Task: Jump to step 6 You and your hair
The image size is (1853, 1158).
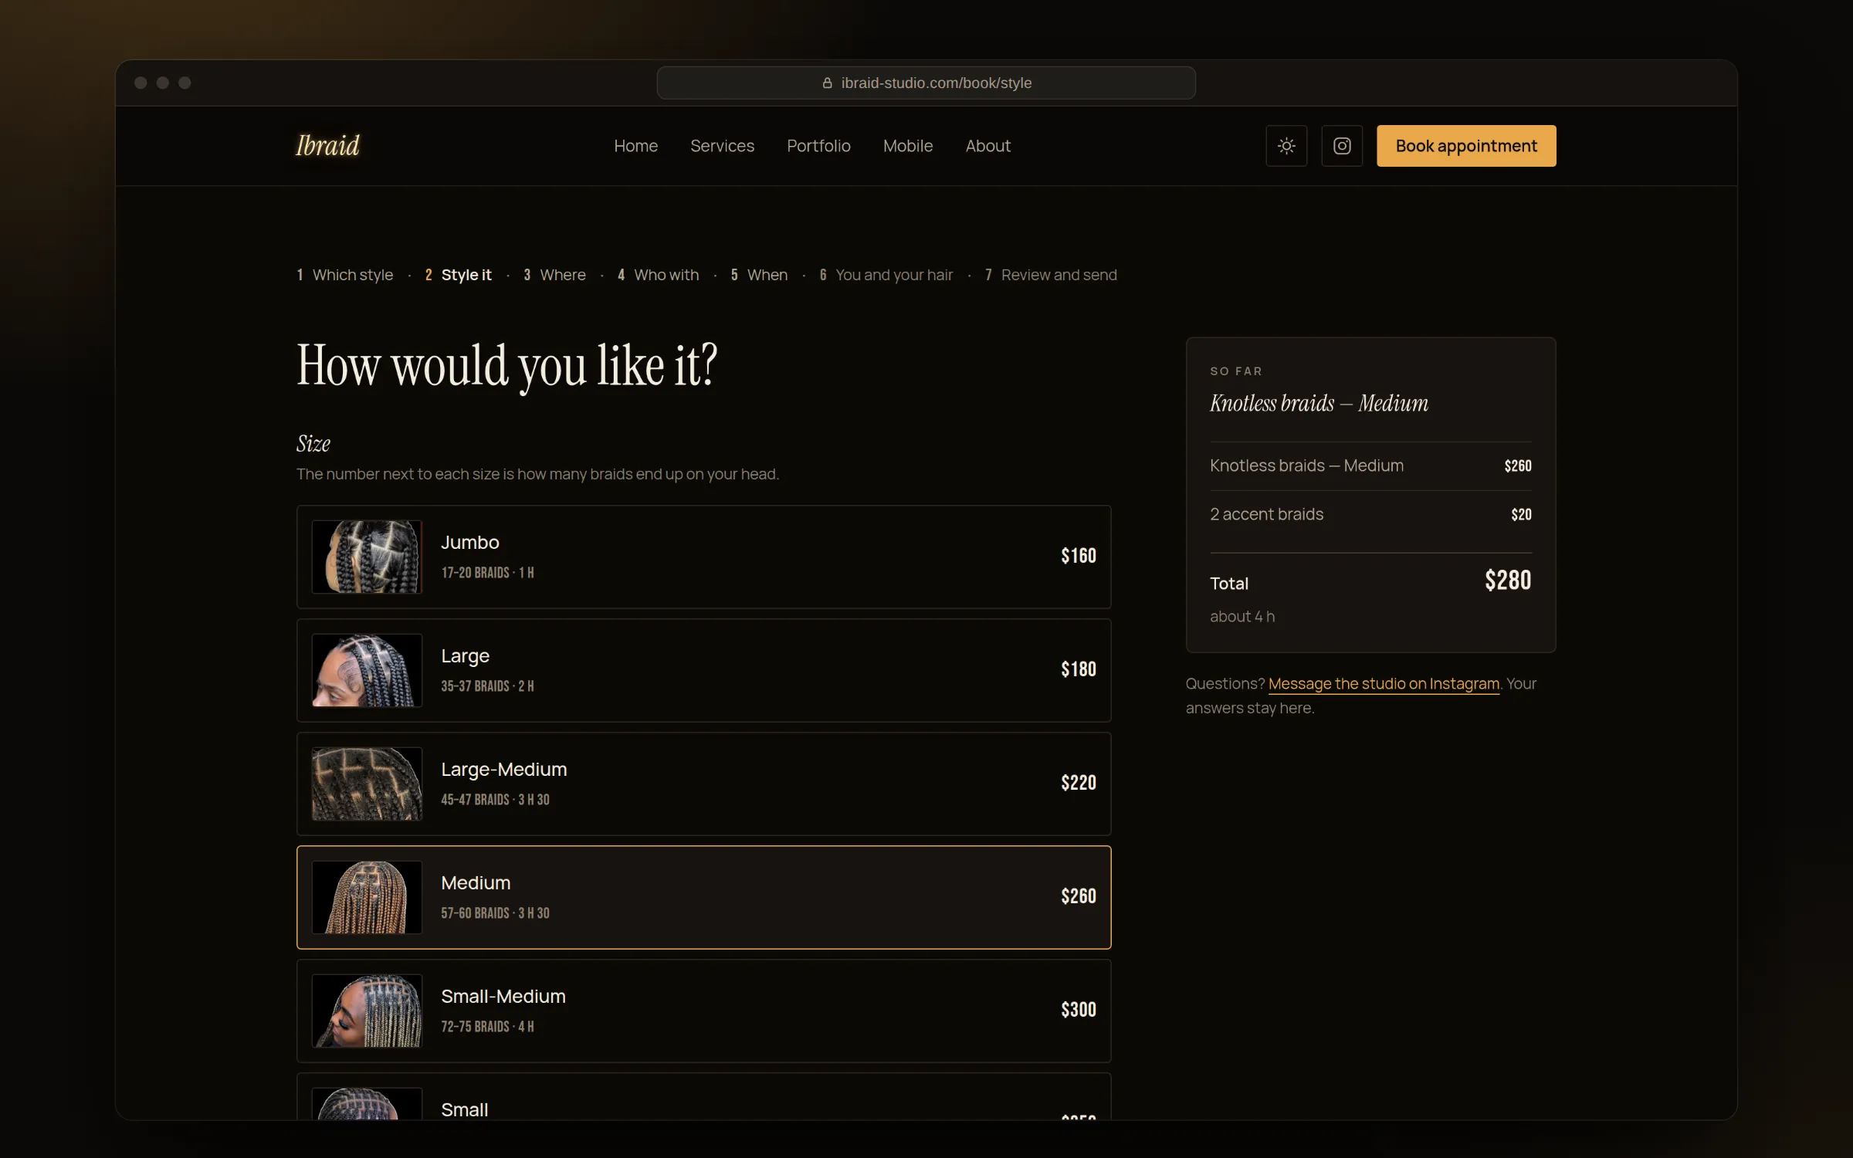Action: click(x=886, y=275)
